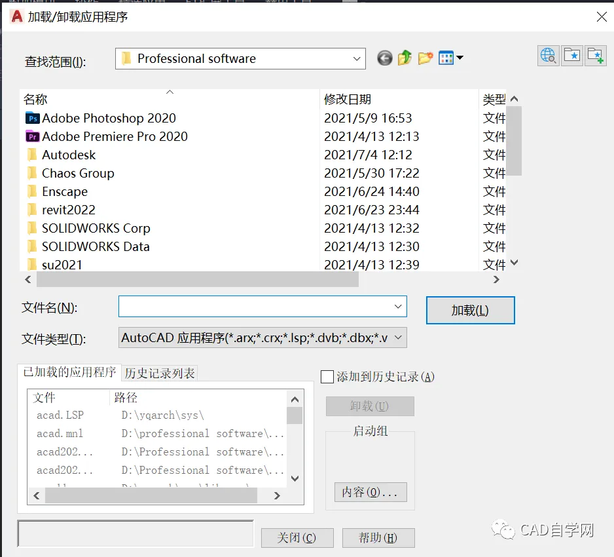Click the AutoCAD logo in title bar
This screenshot has height=557, width=614.
(x=17, y=16)
